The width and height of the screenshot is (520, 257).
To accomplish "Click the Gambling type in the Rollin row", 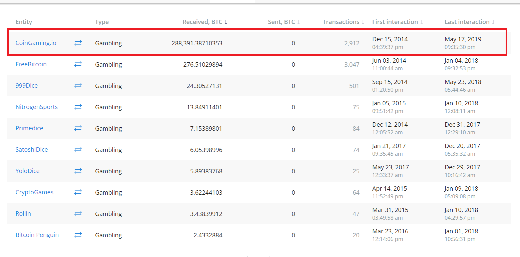I will pos(108,214).
